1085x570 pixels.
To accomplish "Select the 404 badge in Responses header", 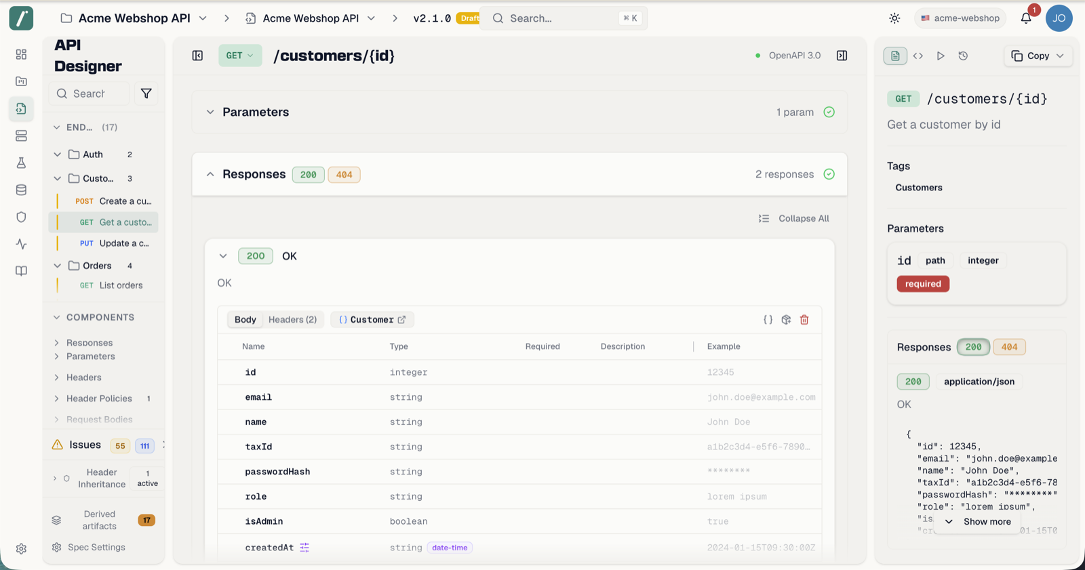I will click(x=344, y=175).
